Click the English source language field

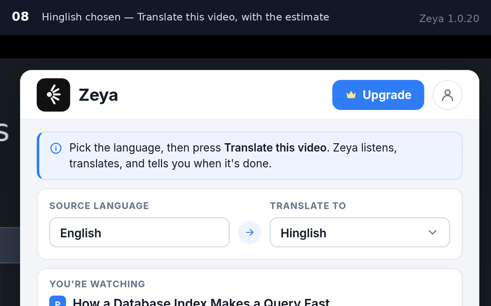[139, 232]
